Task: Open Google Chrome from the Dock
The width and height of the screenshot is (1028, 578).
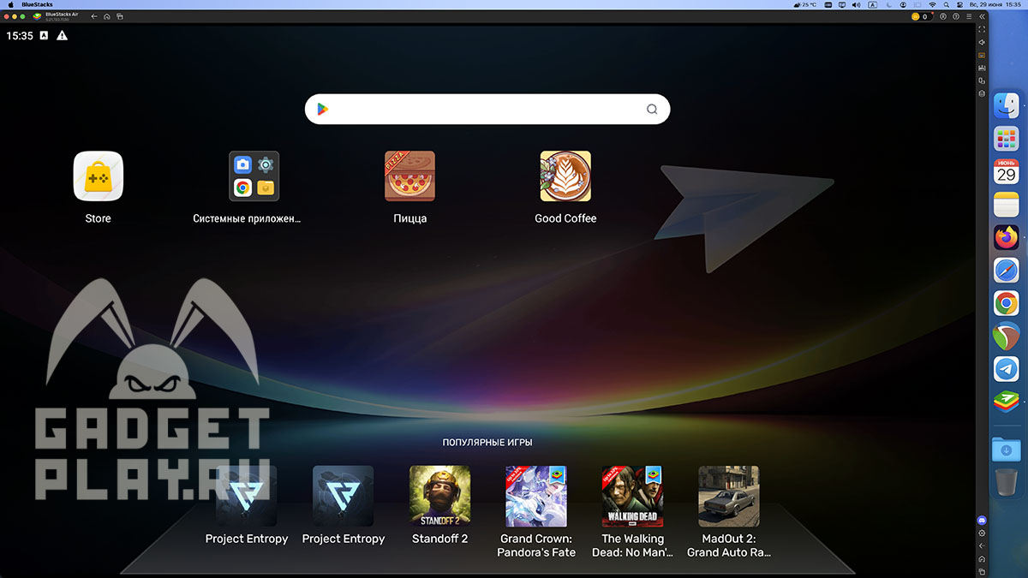Action: coord(1006,303)
